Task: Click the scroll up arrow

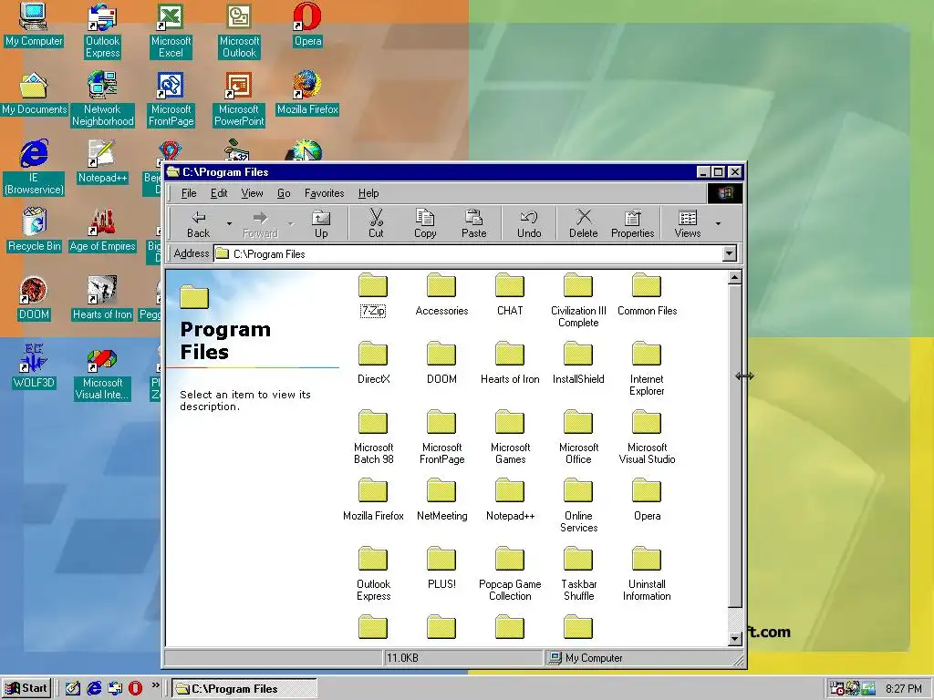Action: click(734, 277)
